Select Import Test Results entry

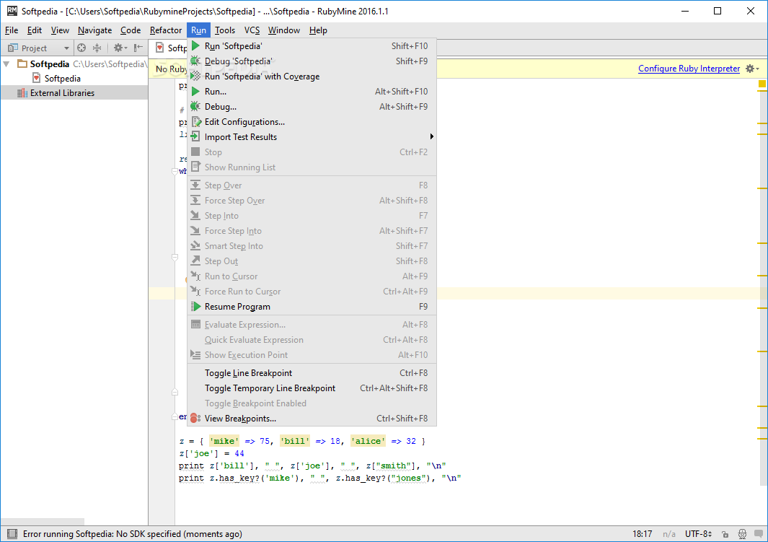(312, 137)
